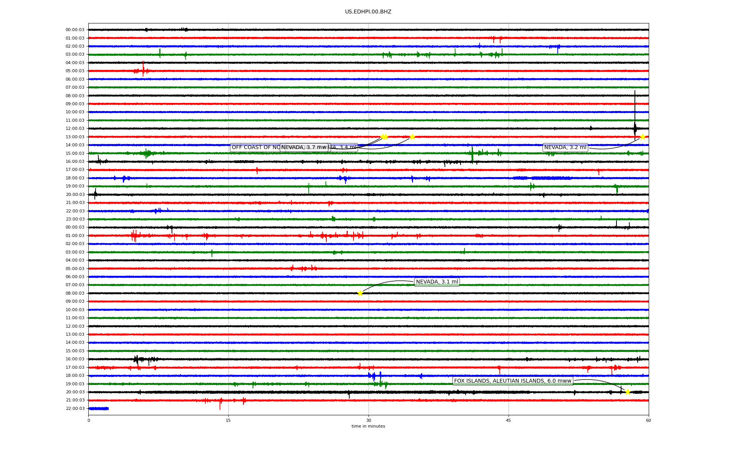Click the yellow star for NEVADA 3.2 ml
The height and width of the screenshot is (461, 737).
643,137
